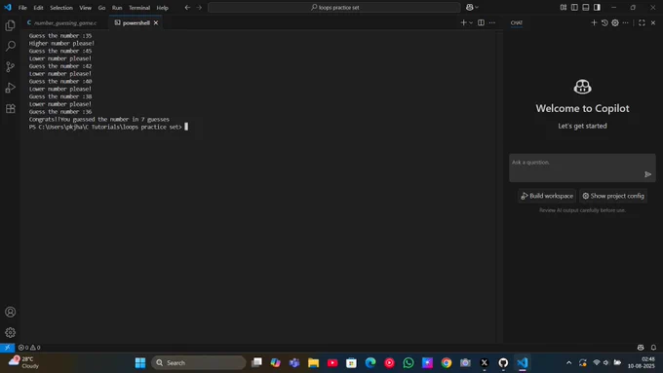Viewport: 663px width, 373px height.
Task: Split the editor with split icon
Action: coord(482,22)
